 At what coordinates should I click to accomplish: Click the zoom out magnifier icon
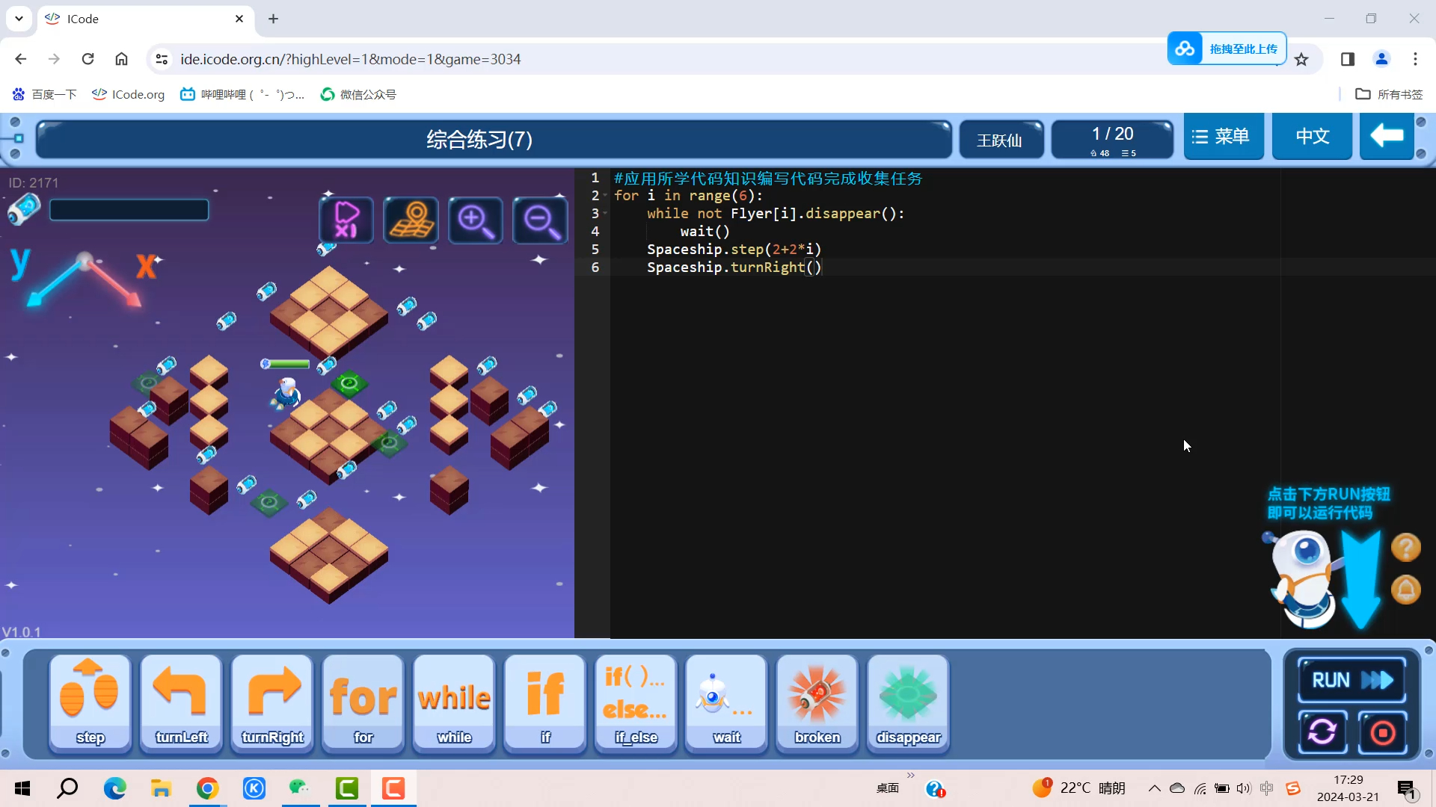click(540, 220)
